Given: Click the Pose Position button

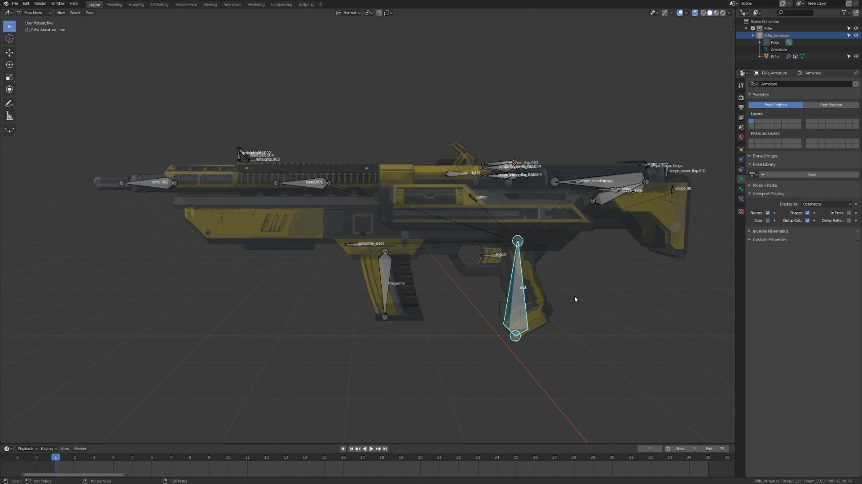Looking at the screenshot, I should coord(776,105).
